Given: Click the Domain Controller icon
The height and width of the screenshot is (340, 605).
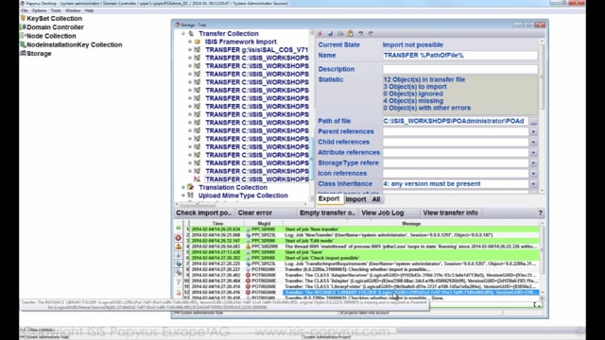Looking at the screenshot, I should pyautogui.click(x=23, y=27).
